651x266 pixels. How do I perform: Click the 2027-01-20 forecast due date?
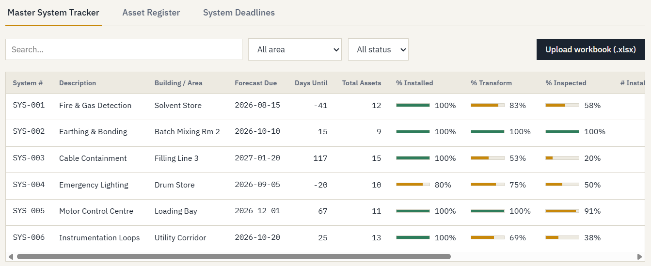click(257, 158)
